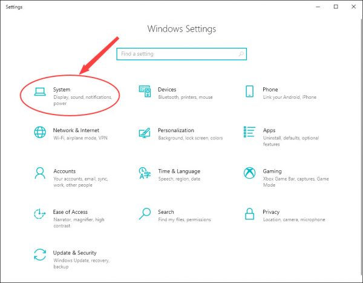Click 'Bluetooth, printers, mouse' description
The width and height of the screenshot is (363, 283).
coord(185,97)
